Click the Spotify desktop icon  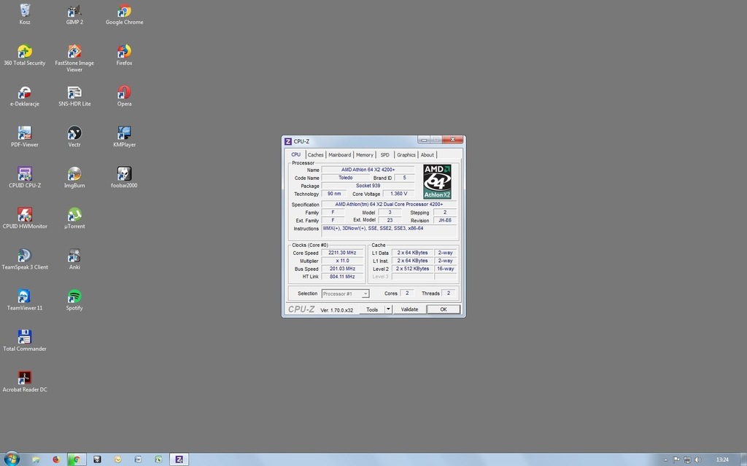74,301
